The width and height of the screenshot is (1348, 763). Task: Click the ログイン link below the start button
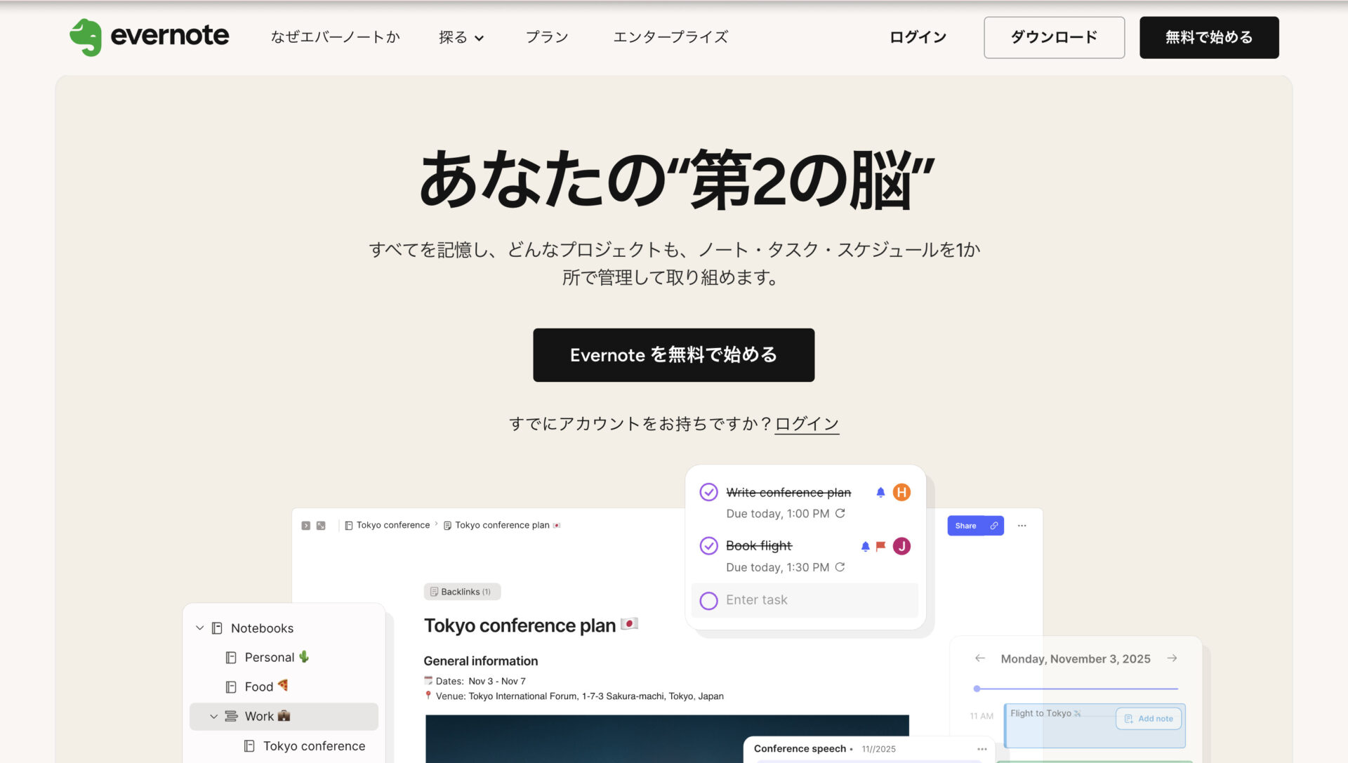pos(805,423)
